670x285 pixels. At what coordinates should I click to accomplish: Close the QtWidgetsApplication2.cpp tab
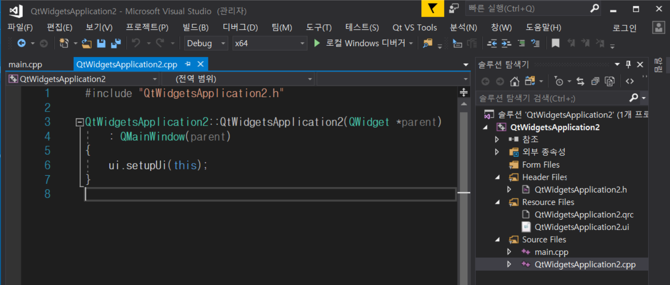tap(201, 64)
